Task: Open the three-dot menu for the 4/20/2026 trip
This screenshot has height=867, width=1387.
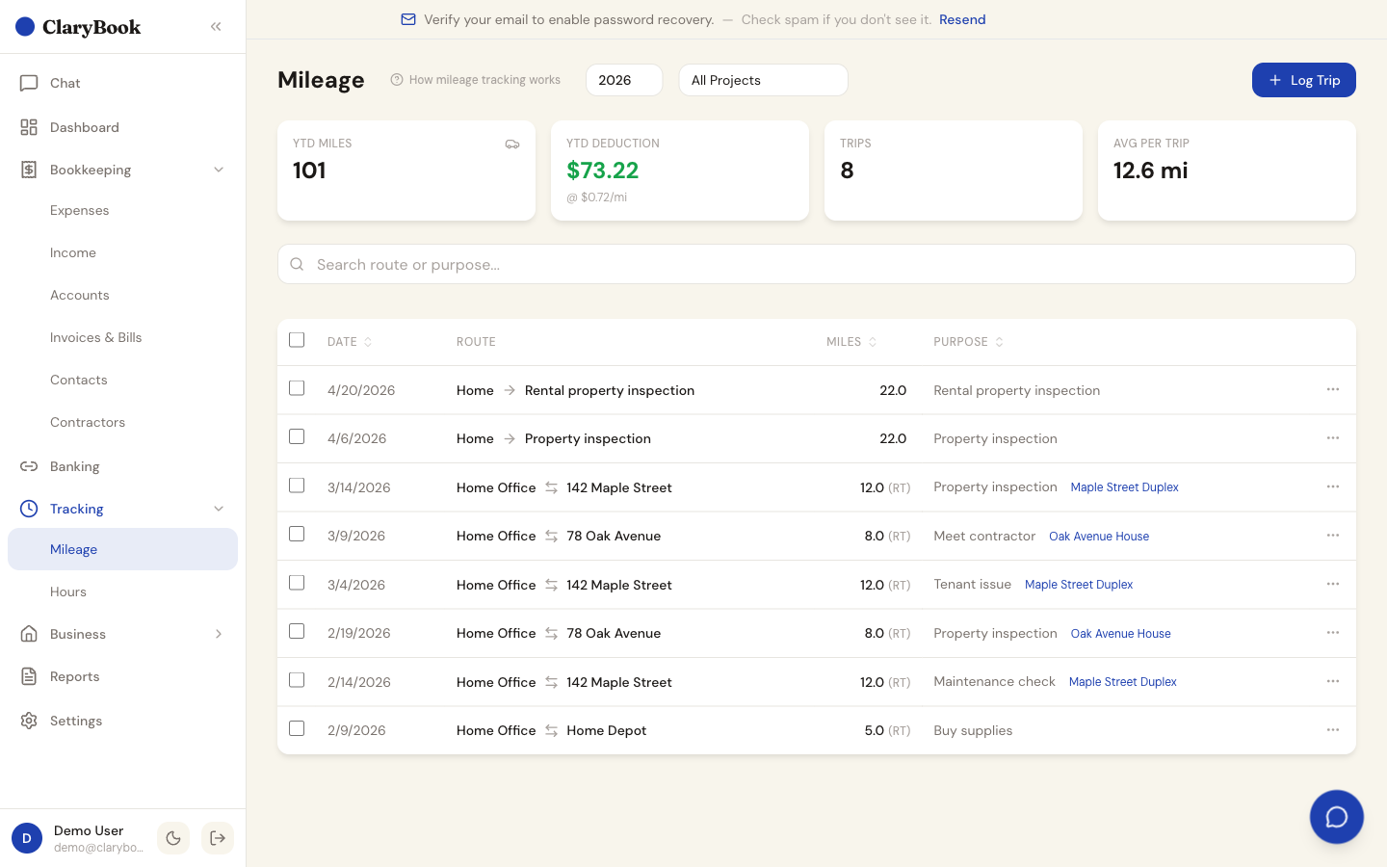Action: point(1333,390)
